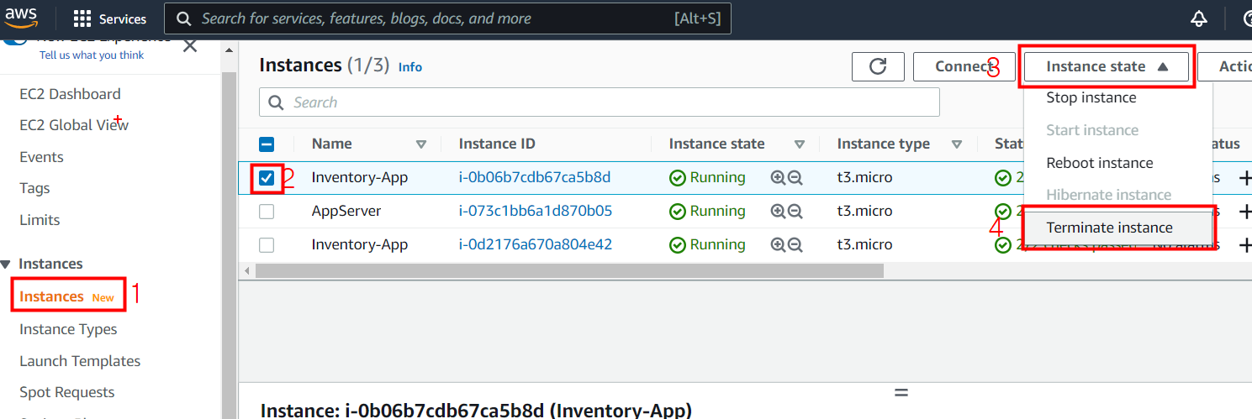This screenshot has height=419, width=1252.
Task: Open the Tell us what you think link
Action: tap(92, 55)
